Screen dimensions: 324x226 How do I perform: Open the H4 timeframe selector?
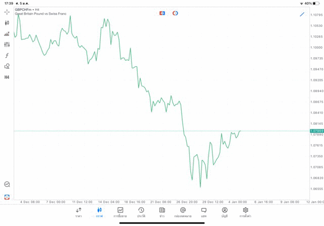tap(7, 77)
